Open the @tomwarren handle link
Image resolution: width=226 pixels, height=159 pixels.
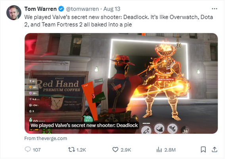click(82, 9)
